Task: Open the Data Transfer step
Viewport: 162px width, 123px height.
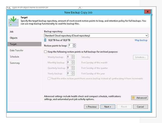Action: click(x=16, y=50)
